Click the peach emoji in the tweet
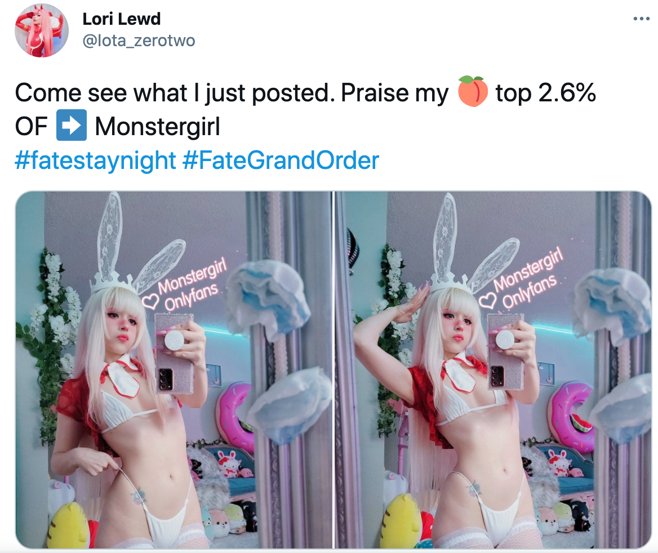The width and height of the screenshot is (658, 553). [x=473, y=91]
